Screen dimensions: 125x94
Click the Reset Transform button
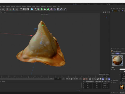click(90, 81)
